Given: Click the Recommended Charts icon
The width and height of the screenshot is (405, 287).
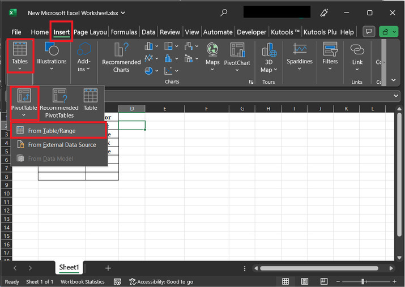Looking at the screenshot, I should pyautogui.click(x=121, y=51).
